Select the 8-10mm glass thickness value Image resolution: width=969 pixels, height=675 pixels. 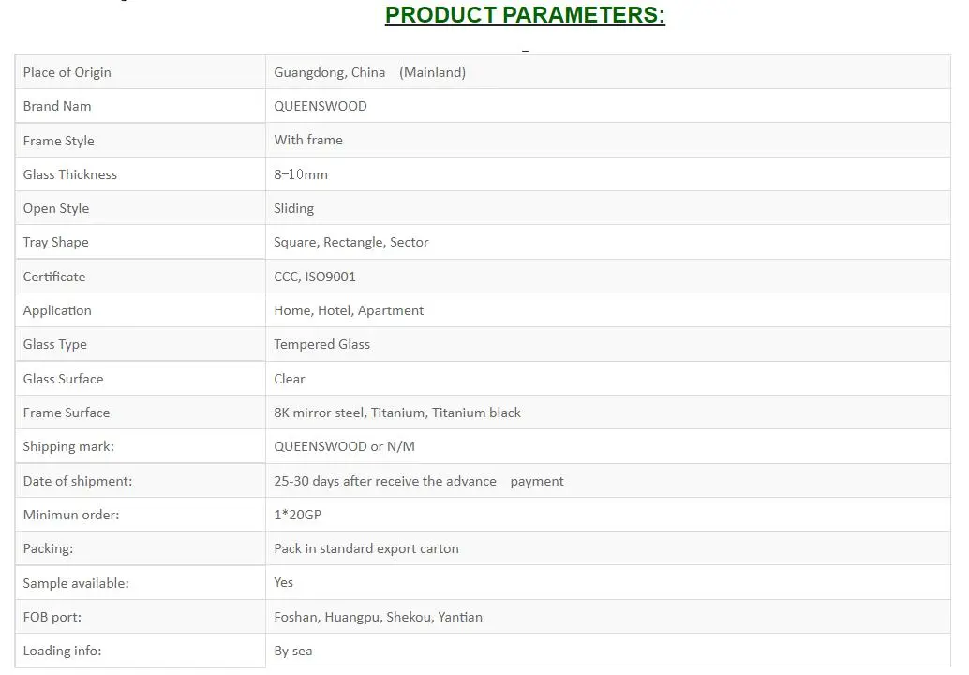coord(300,175)
